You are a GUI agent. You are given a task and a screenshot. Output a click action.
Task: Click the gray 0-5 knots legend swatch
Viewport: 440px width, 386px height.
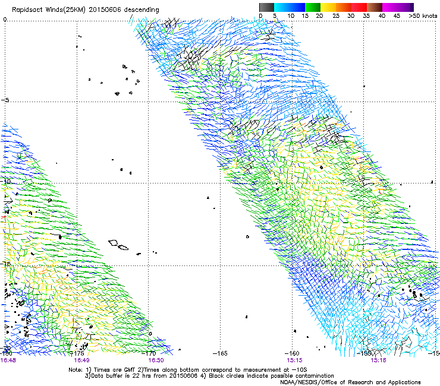[x=266, y=7]
